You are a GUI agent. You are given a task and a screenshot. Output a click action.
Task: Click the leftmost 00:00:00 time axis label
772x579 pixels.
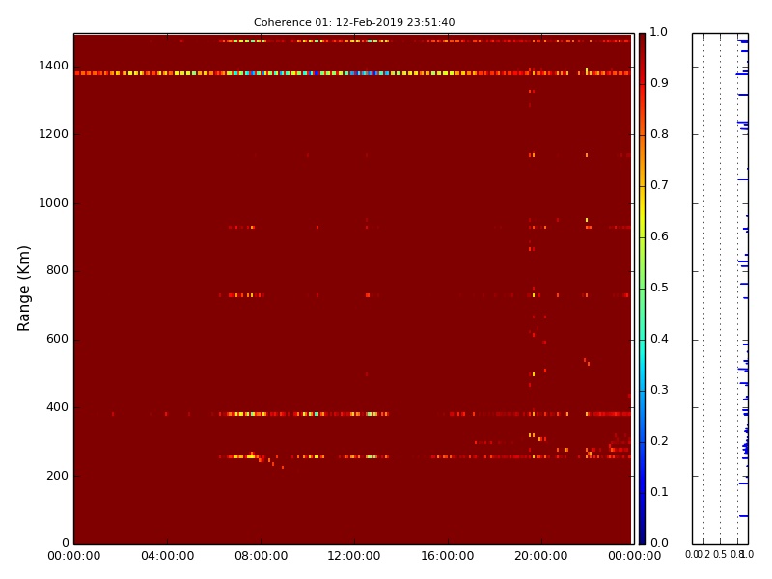[74, 557]
